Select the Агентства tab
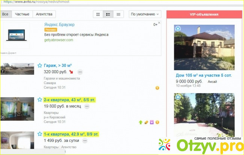Image resolution: width=244 pixels, height=155 pixels. pyautogui.click(x=44, y=14)
